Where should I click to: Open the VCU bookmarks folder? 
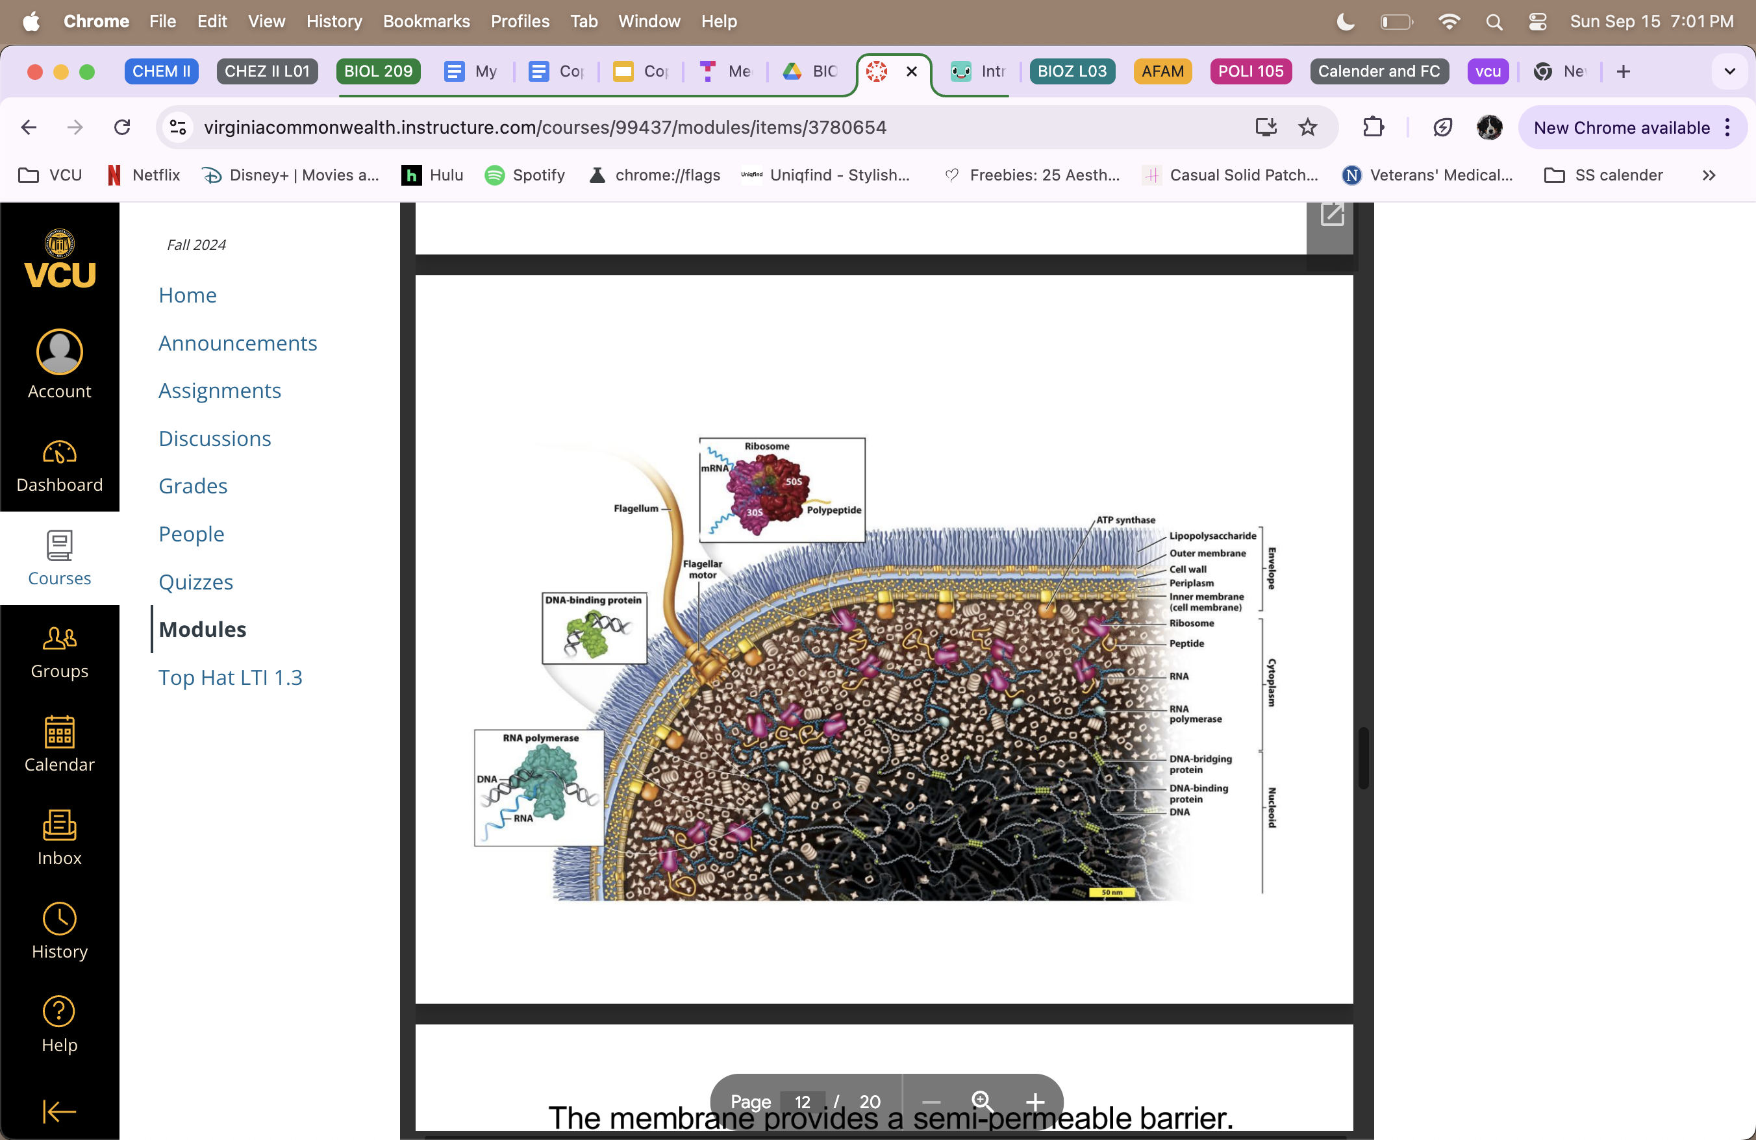click(x=50, y=175)
